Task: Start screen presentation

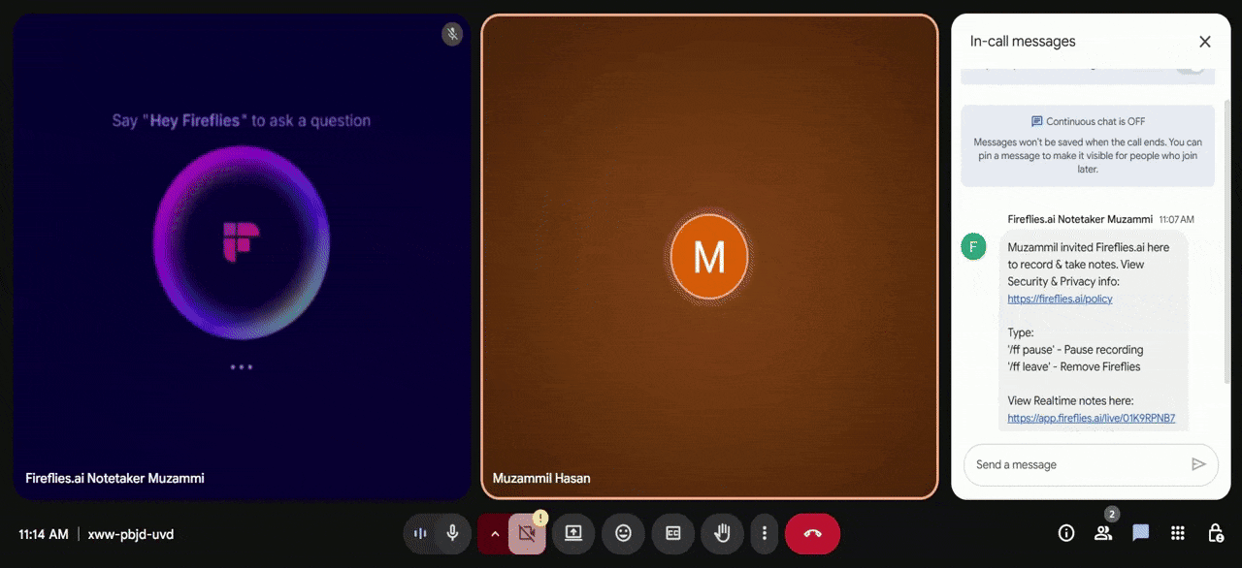Action: 572,533
